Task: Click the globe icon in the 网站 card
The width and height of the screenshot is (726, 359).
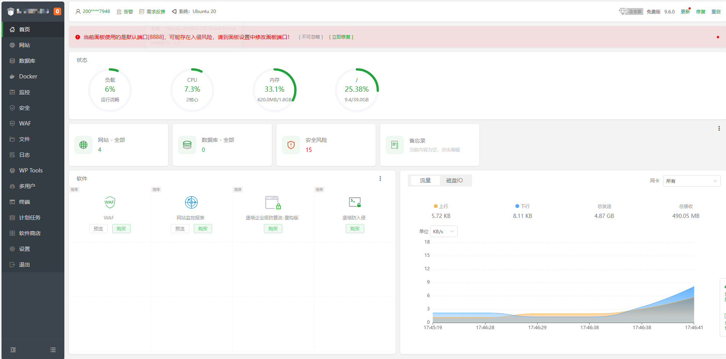Action: [83, 145]
